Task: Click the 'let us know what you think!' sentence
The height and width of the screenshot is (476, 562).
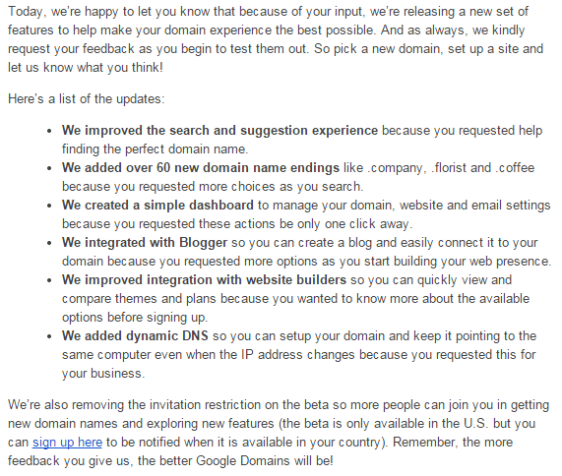Action: pos(86,67)
